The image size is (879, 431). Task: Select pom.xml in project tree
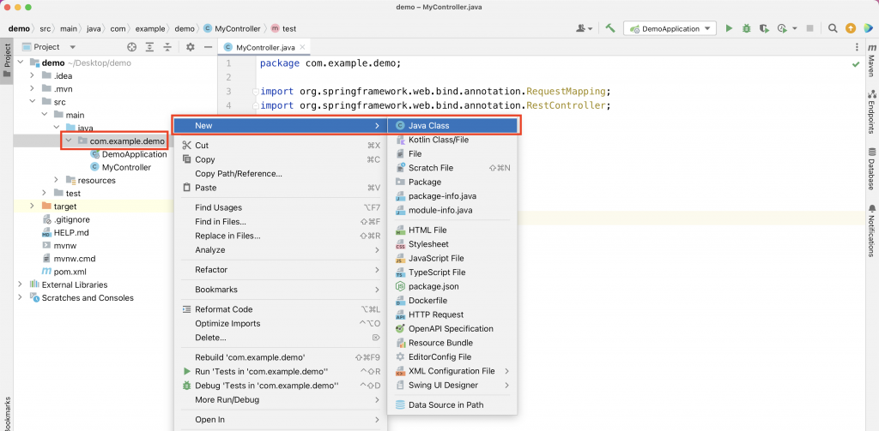tap(70, 272)
